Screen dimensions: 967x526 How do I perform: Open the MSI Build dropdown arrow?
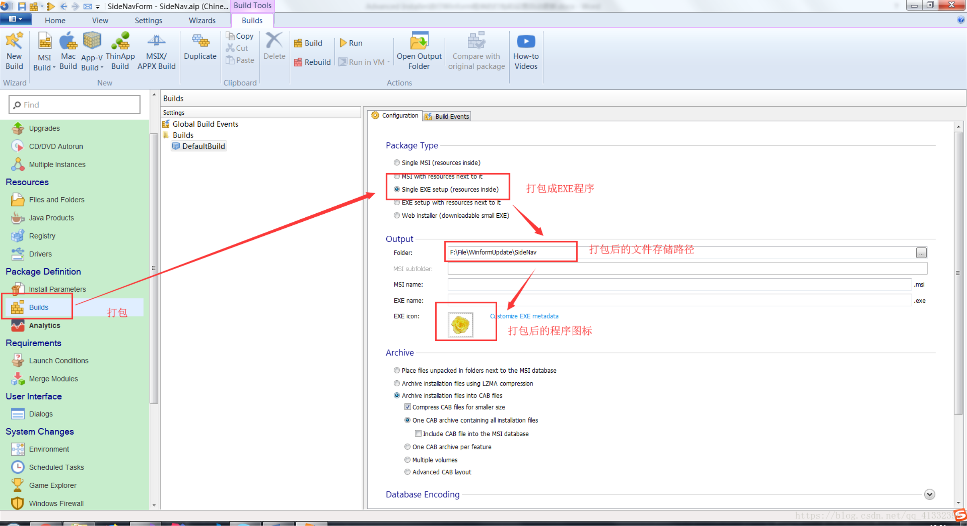54,68
